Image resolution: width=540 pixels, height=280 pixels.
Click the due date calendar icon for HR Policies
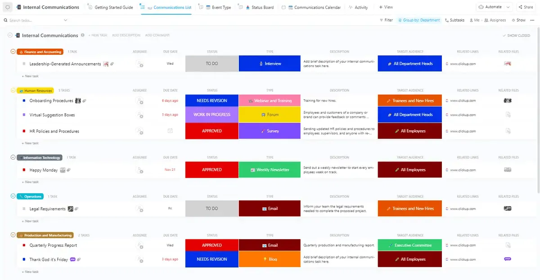point(170,131)
